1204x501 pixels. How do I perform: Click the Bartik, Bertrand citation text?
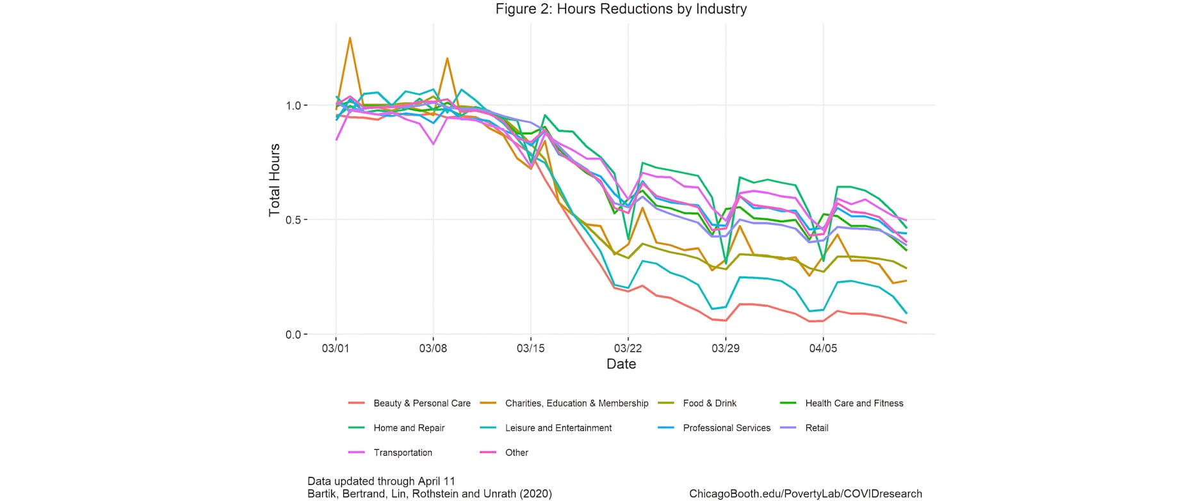tap(429, 493)
